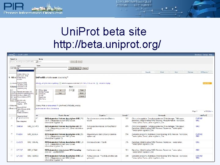220x165 pixels.
Task: Open the Help link in header
Action: click(211, 55)
